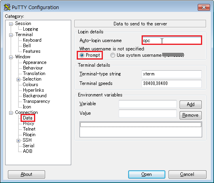Open the Behaviour category

(x=33, y=68)
